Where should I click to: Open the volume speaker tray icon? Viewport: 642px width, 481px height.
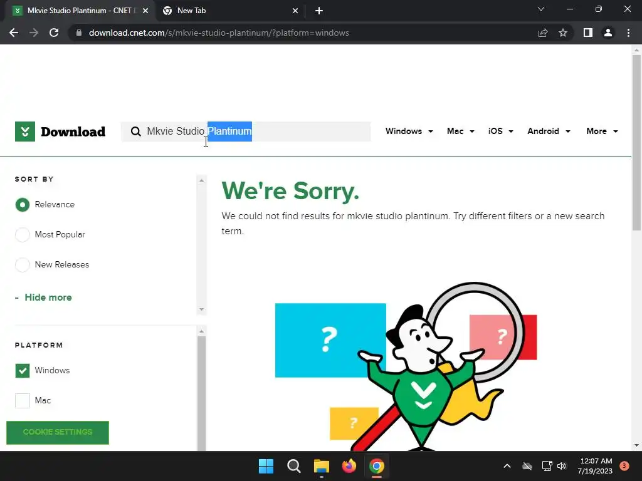coord(562,466)
